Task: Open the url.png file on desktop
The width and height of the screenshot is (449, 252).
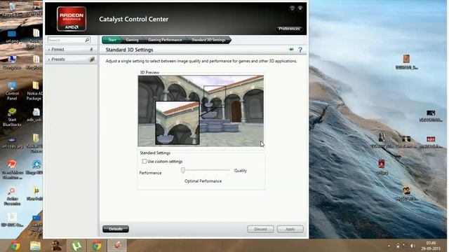Action: [12, 36]
